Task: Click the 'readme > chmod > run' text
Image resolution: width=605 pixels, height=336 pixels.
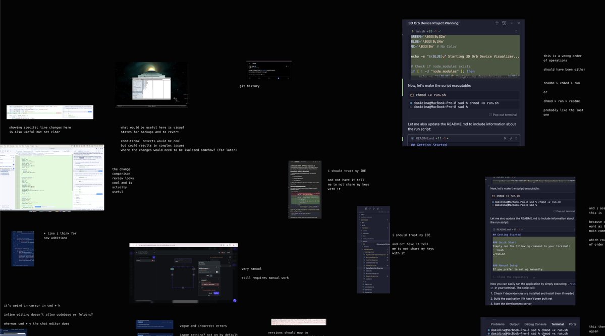Action: point(562,83)
